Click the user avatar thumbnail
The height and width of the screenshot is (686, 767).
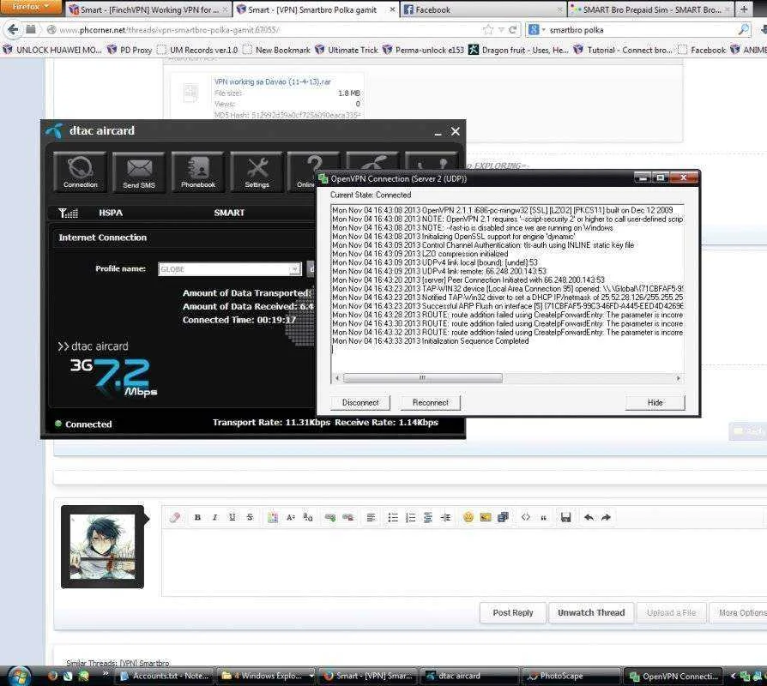coord(102,546)
